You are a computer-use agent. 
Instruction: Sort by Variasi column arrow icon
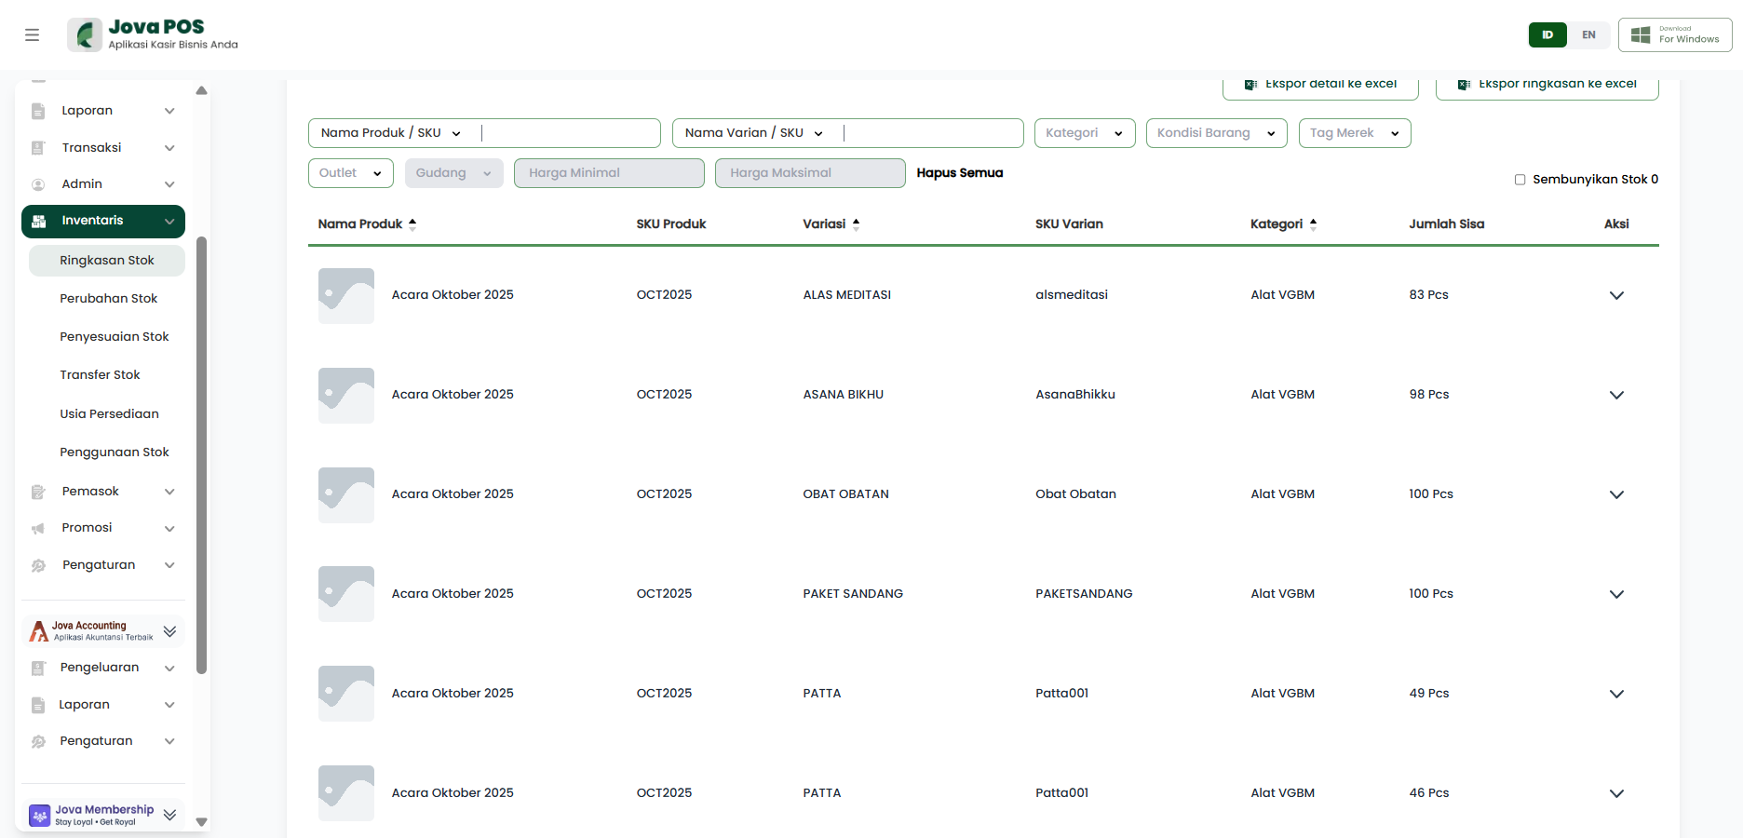coord(856,223)
